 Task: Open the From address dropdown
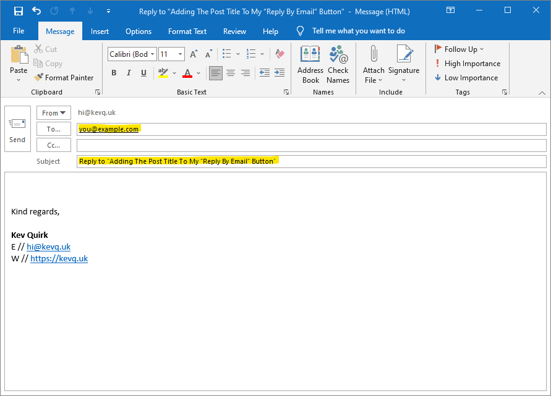point(53,112)
